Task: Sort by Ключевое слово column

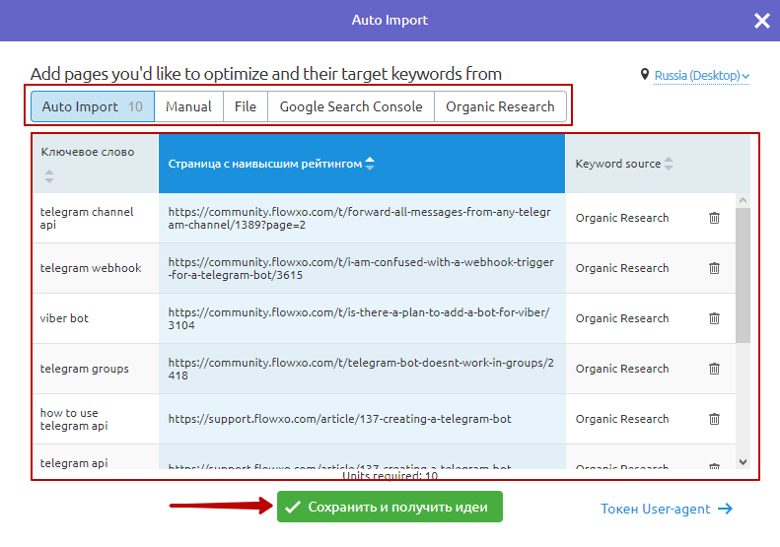Action: (x=48, y=176)
